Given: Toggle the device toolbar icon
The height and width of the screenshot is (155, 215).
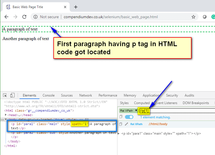Looking at the screenshot, I should coord(12,95).
